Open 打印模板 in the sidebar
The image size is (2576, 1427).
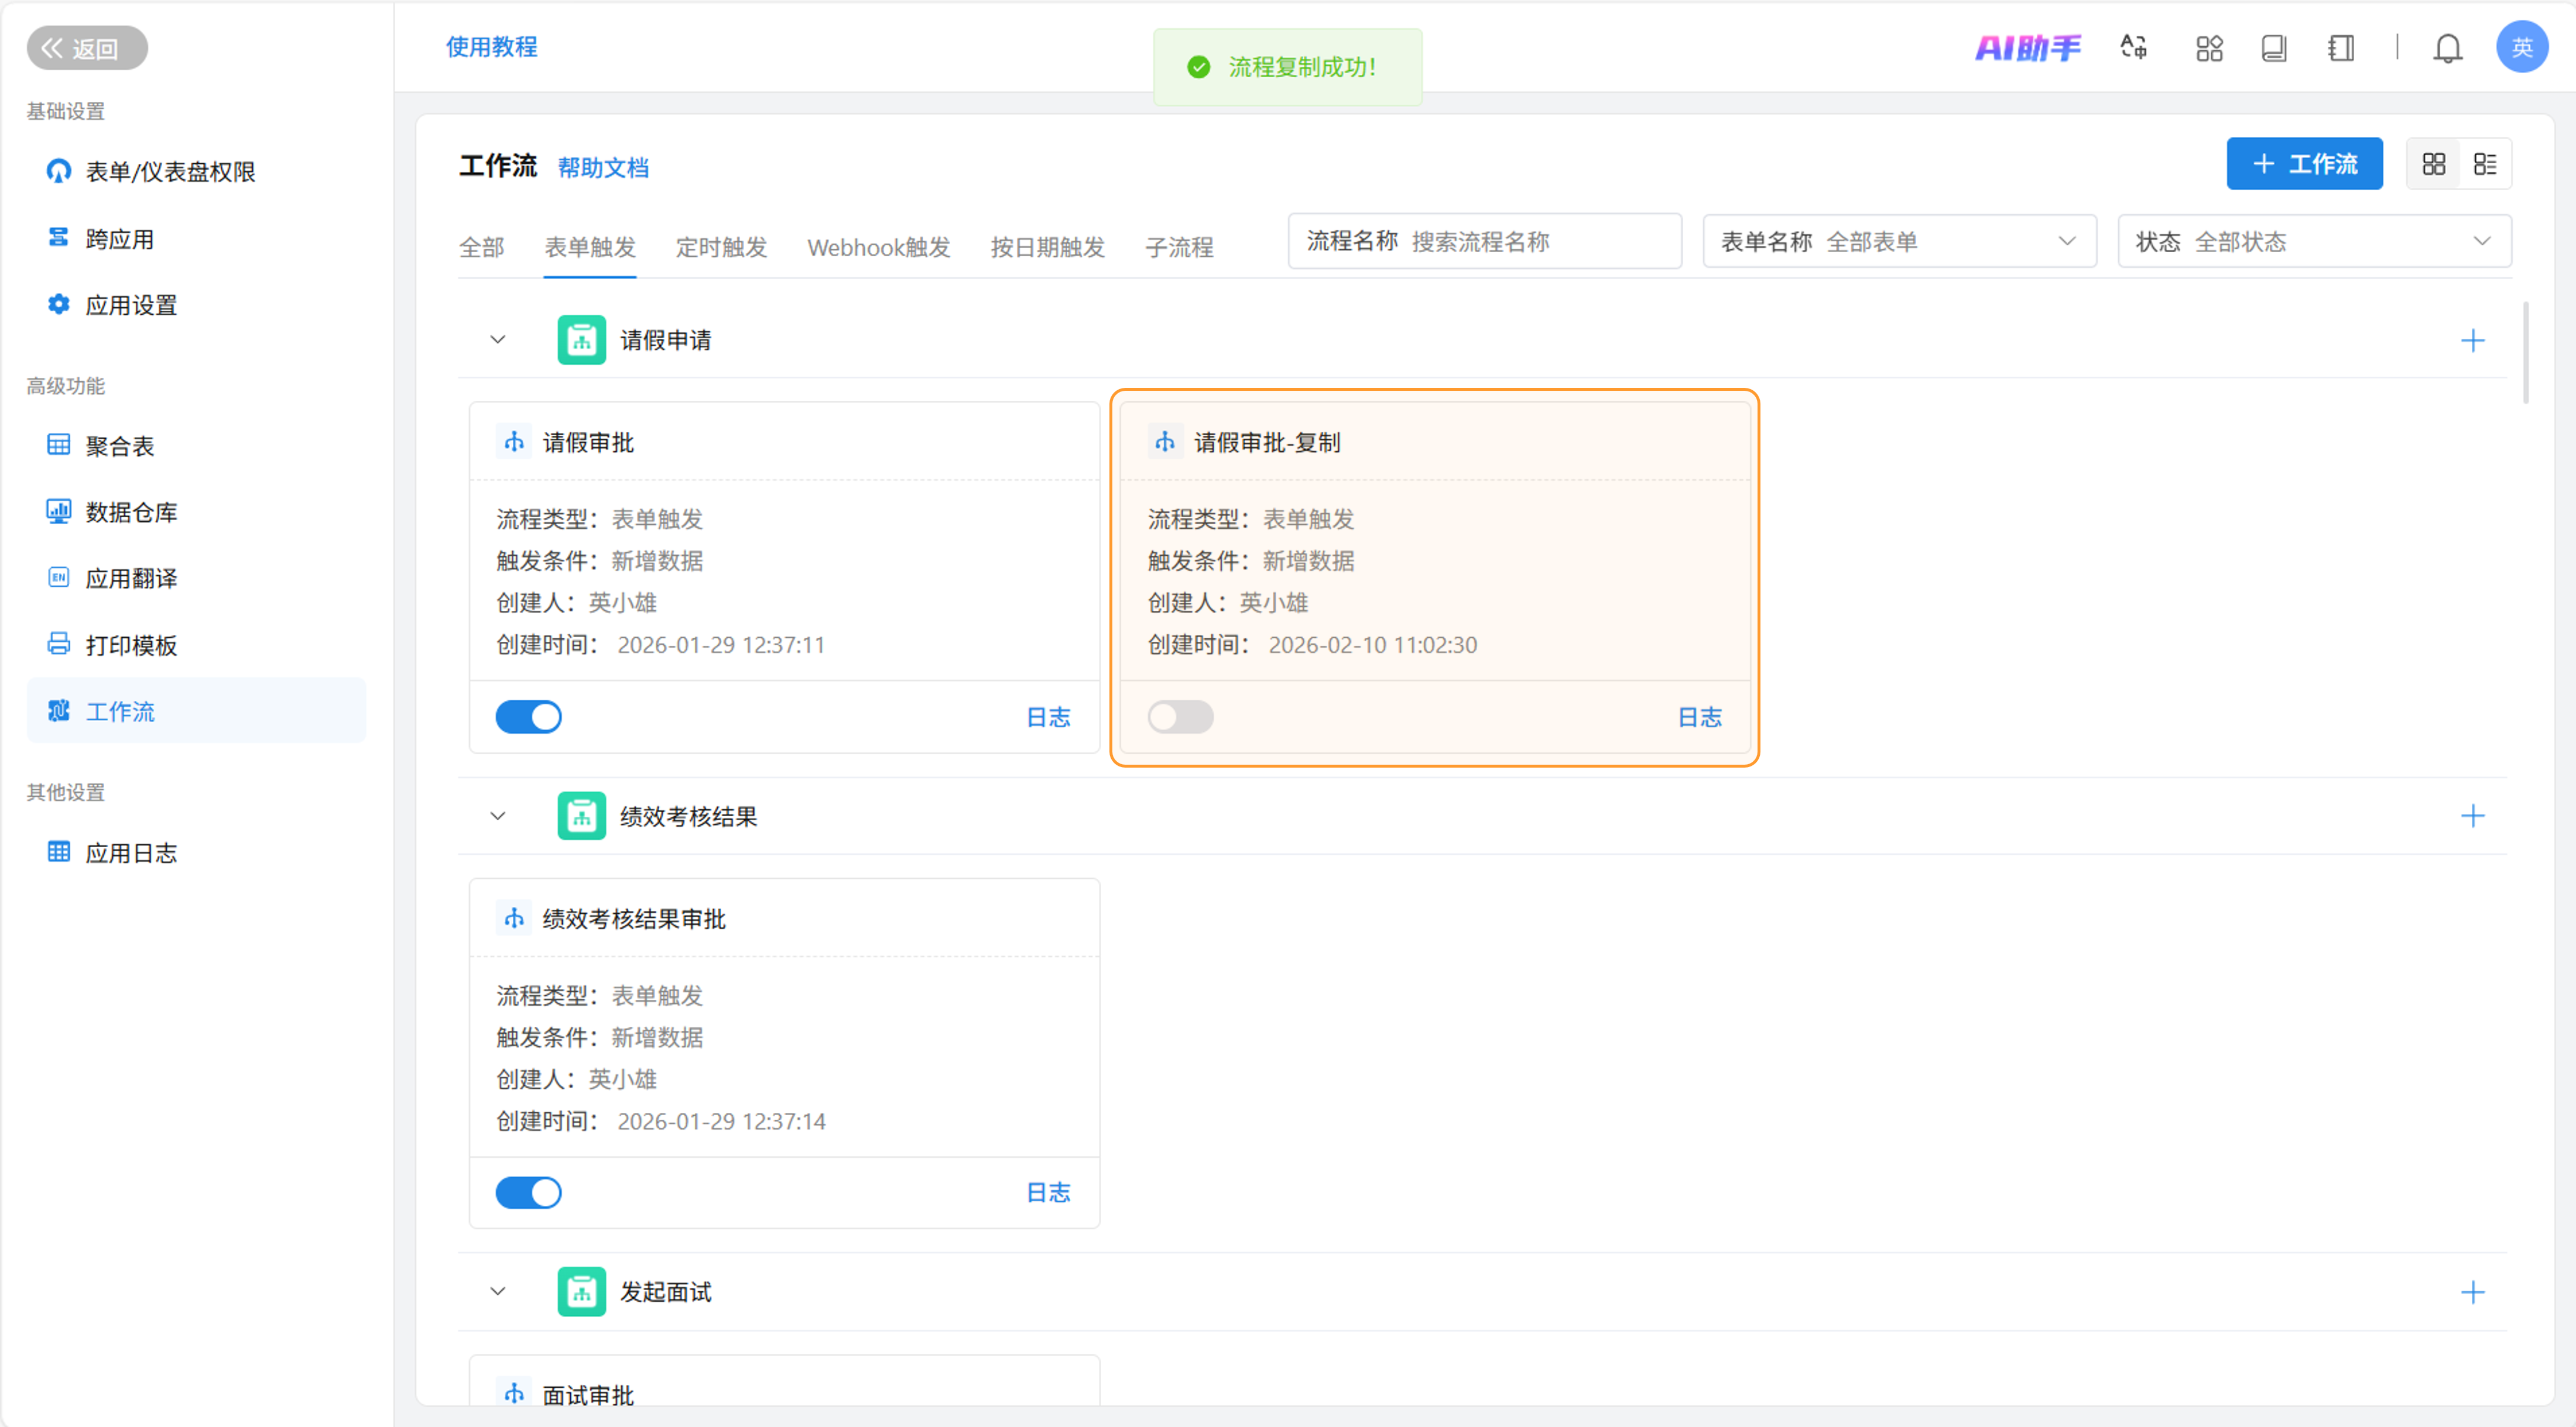click(x=131, y=645)
